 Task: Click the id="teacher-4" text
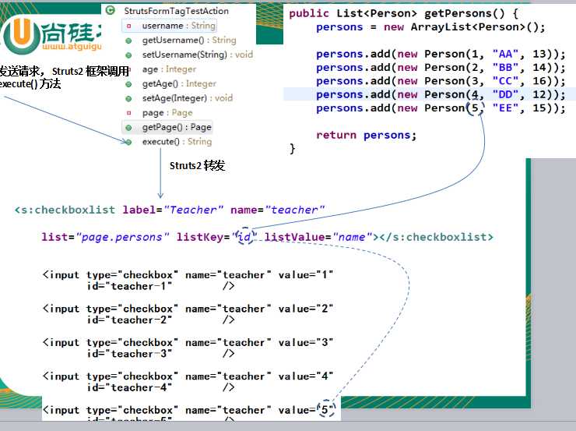(129, 387)
